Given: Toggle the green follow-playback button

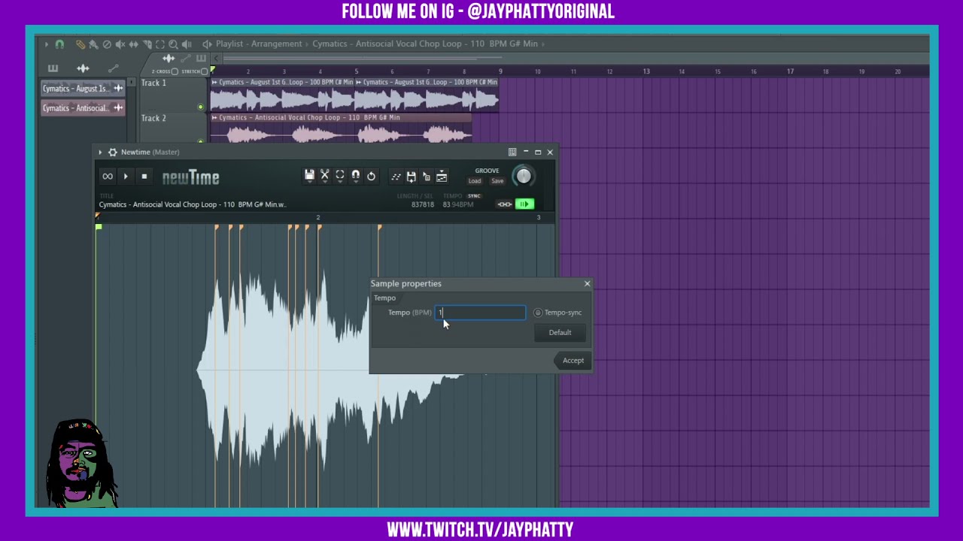Looking at the screenshot, I should coord(524,204).
